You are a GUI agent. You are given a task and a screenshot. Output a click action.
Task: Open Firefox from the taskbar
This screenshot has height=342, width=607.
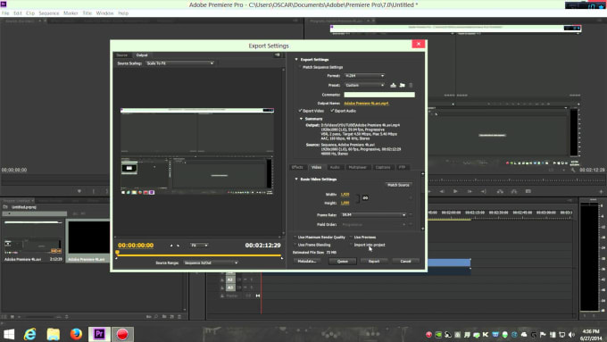[76, 334]
